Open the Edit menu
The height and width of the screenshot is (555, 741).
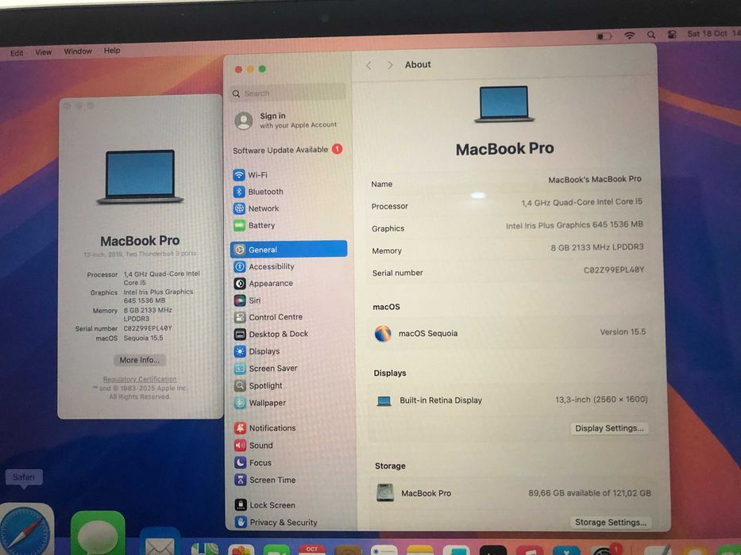tap(17, 53)
